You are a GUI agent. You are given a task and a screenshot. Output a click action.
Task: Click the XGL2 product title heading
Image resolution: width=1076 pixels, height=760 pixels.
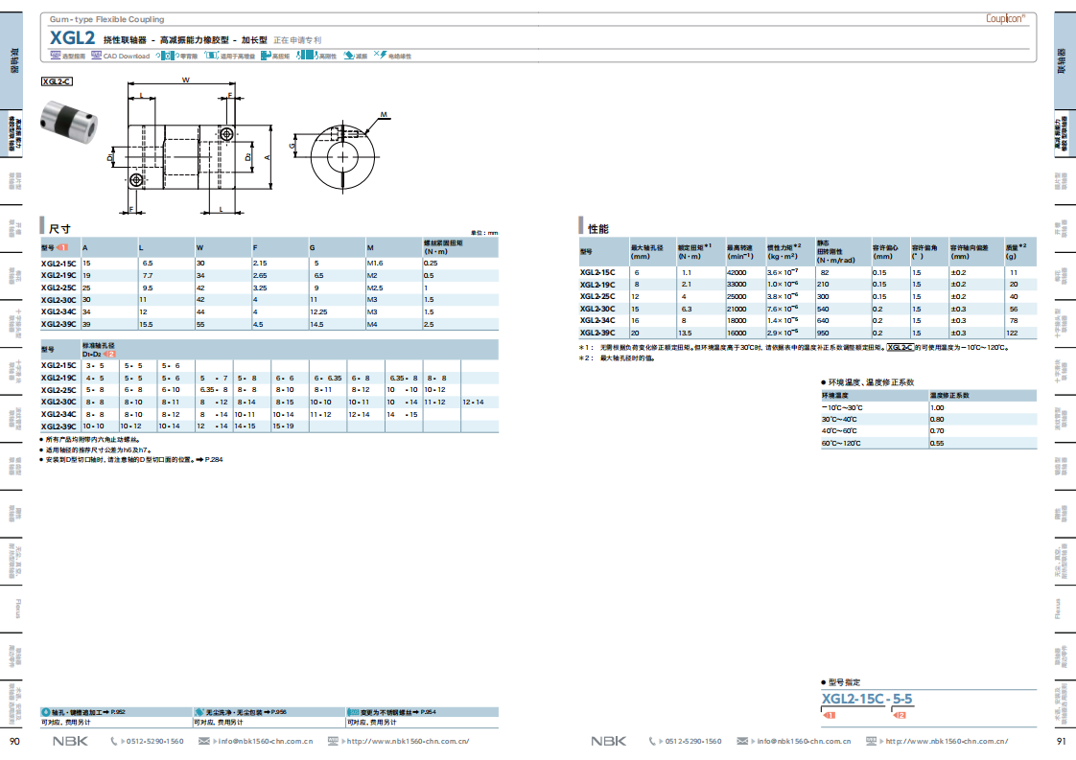coord(72,37)
